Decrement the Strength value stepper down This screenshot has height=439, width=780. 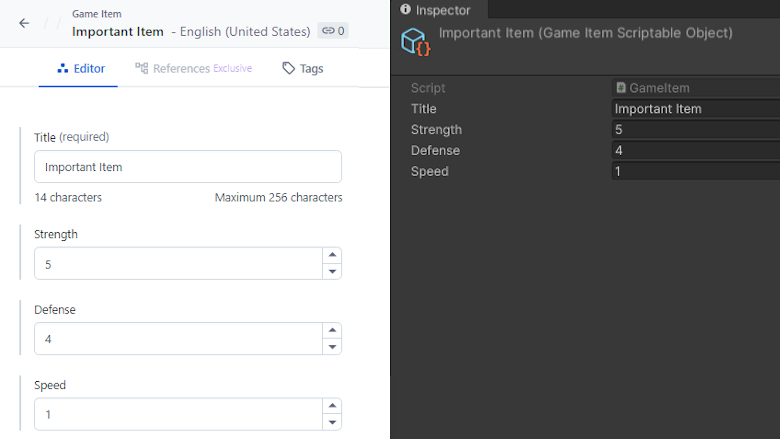pyautogui.click(x=332, y=271)
